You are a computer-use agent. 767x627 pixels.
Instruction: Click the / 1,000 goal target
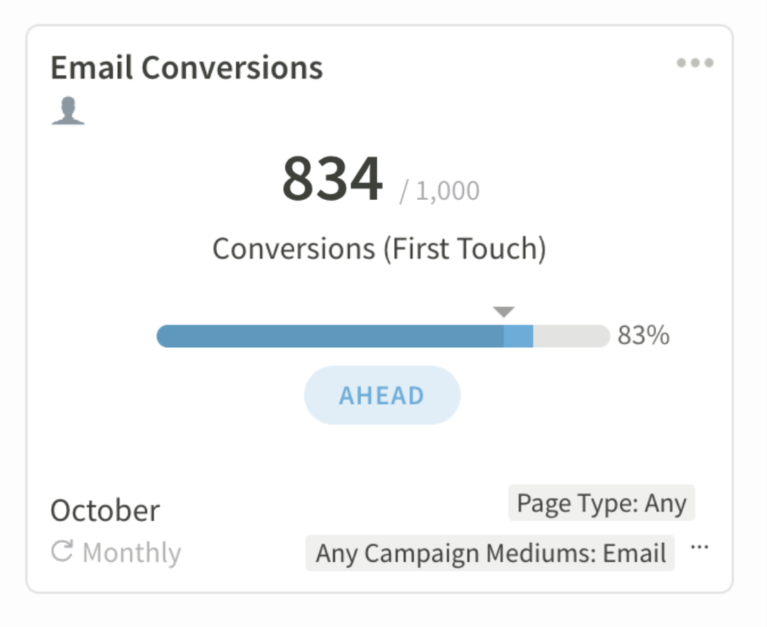pos(440,191)
